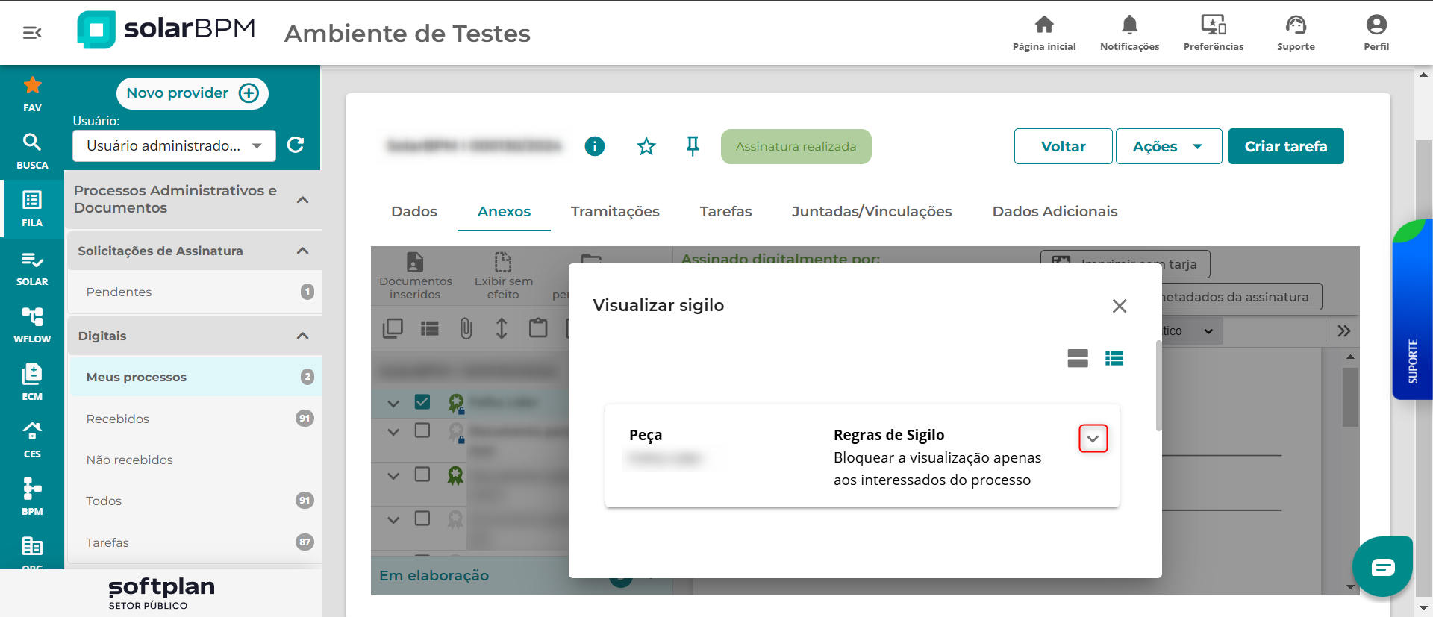Uncheck the selected first document checkbox

pos(422,402)
